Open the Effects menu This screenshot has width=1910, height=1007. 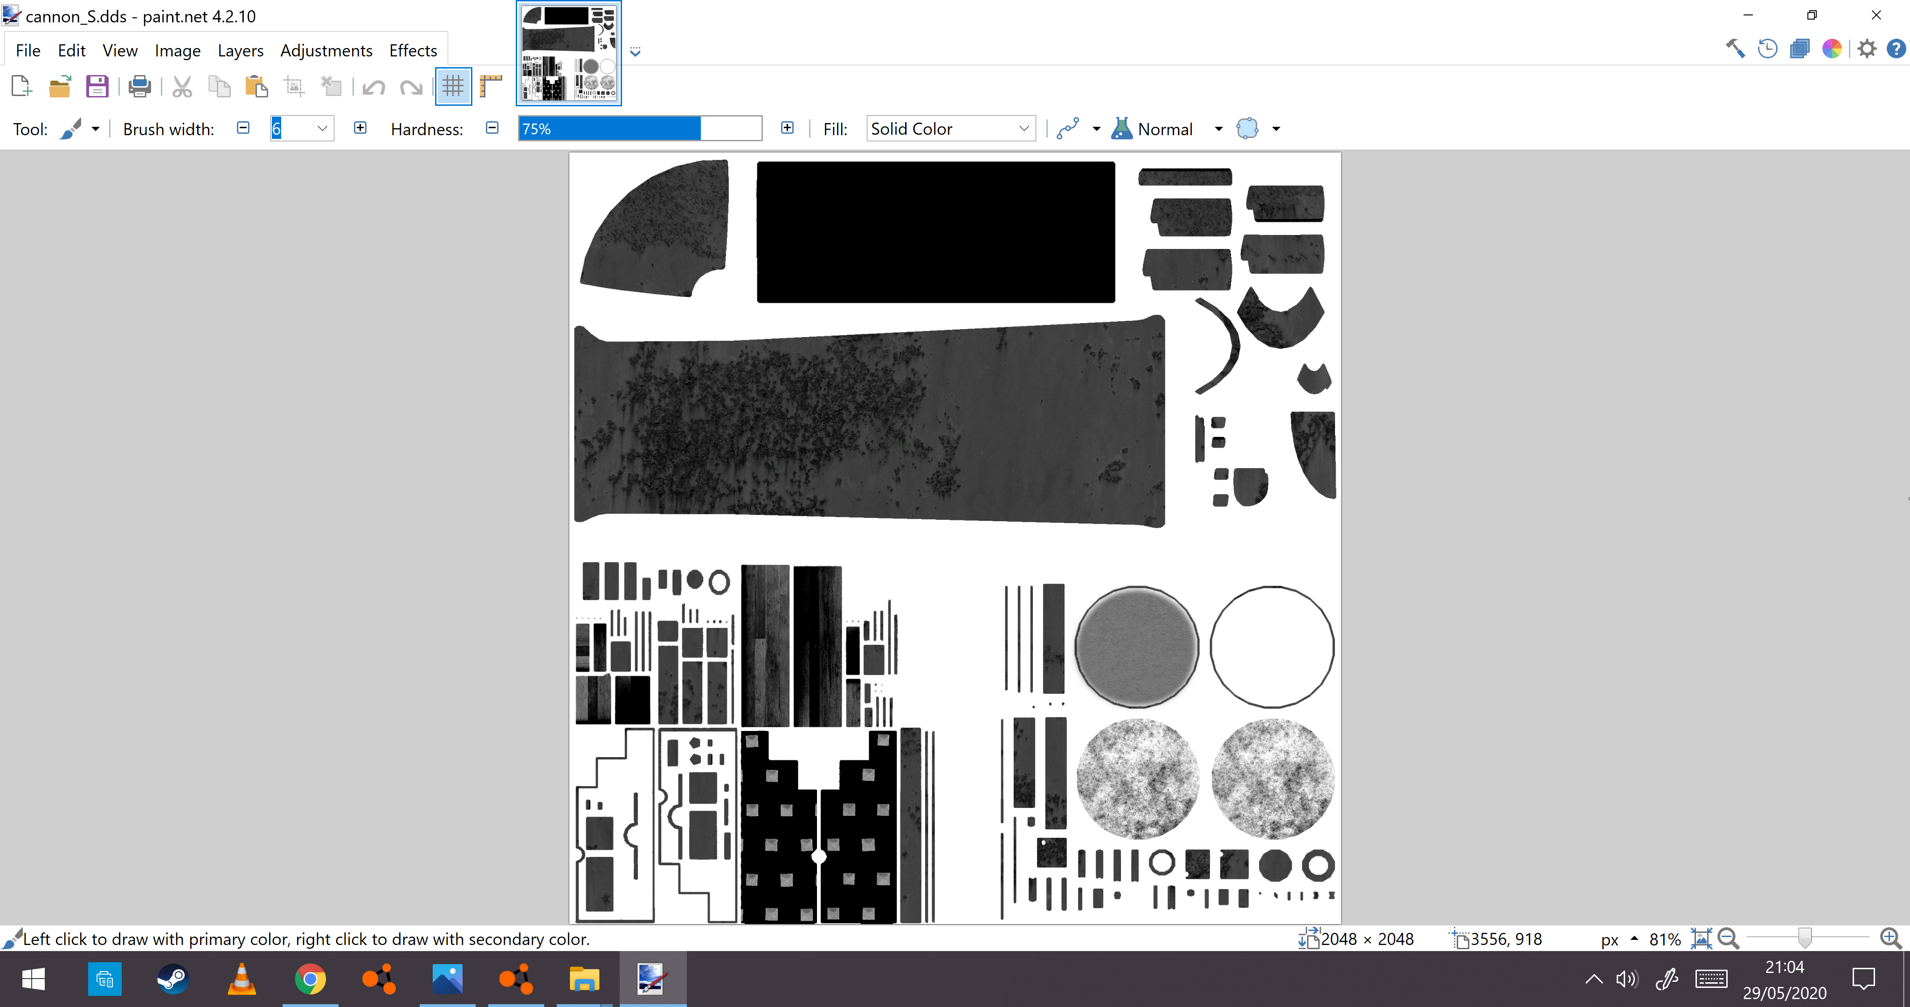pyautogui.click(x=413, y=50)
